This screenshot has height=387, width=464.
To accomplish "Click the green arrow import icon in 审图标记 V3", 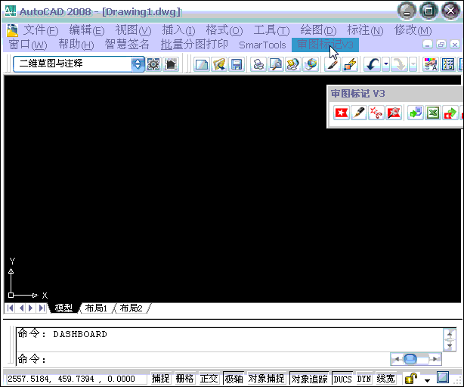I will tap(416, 113).
